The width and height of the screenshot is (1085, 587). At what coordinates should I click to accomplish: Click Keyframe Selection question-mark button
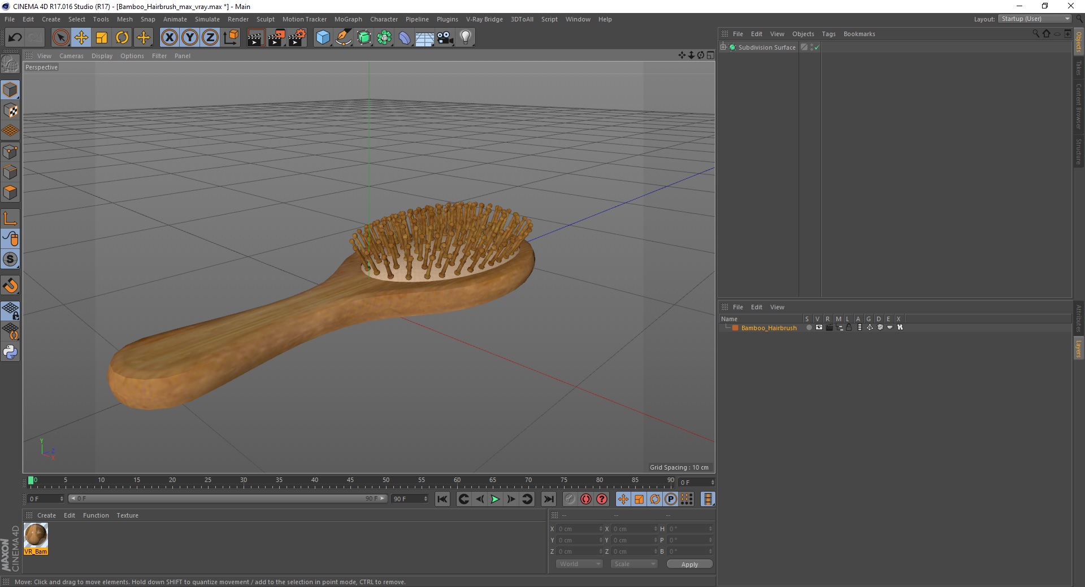point(602,499)
